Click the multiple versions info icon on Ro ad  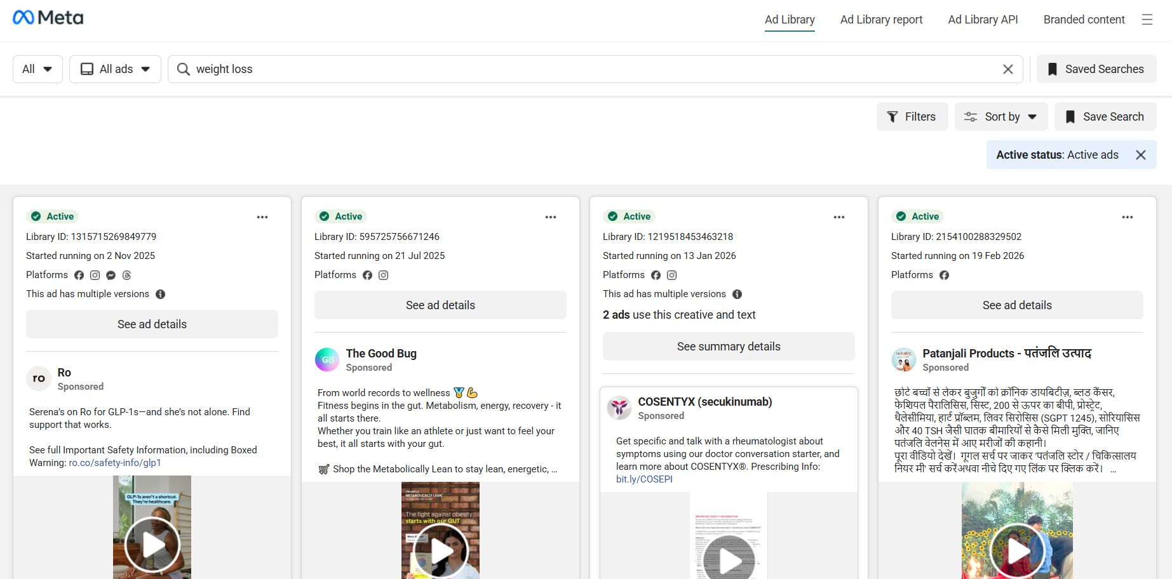pos(160,295)
